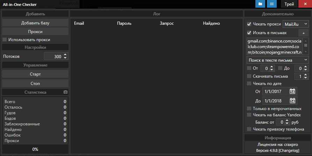Viewport: 312px width, 156px height.
Task: Click the Бэдов statistics row
Action: 35,118
